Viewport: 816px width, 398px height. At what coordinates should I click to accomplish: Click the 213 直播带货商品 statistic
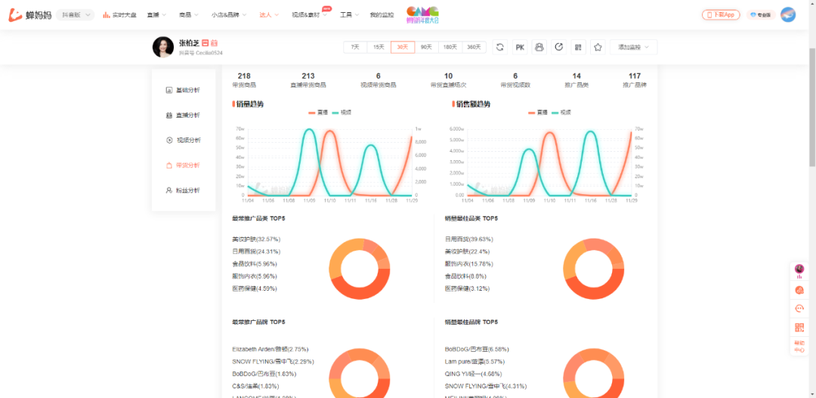308,80
